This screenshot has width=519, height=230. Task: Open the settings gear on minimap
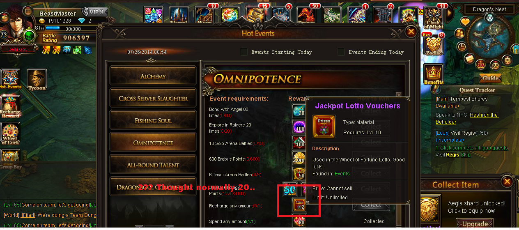tap(508, 60)
